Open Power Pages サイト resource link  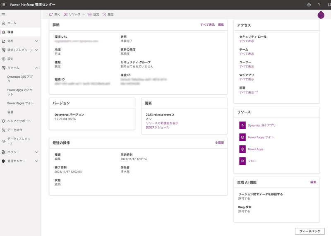point(261,137)
